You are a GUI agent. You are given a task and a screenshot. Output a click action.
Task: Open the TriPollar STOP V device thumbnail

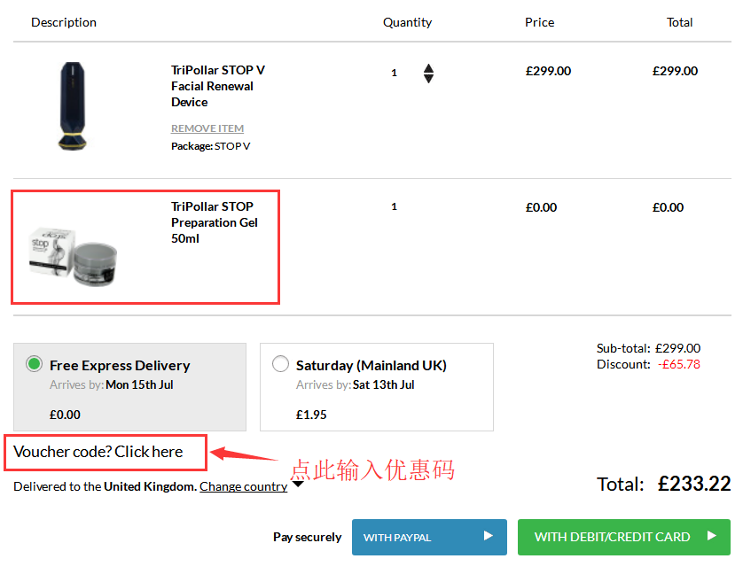coord(73,106)
